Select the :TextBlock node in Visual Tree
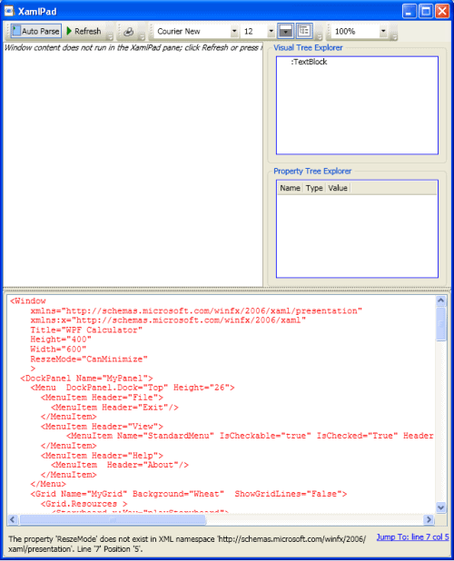 click(x=309, y=62)
